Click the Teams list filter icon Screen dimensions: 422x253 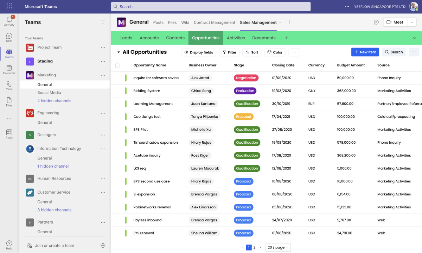tap(103, 22)
